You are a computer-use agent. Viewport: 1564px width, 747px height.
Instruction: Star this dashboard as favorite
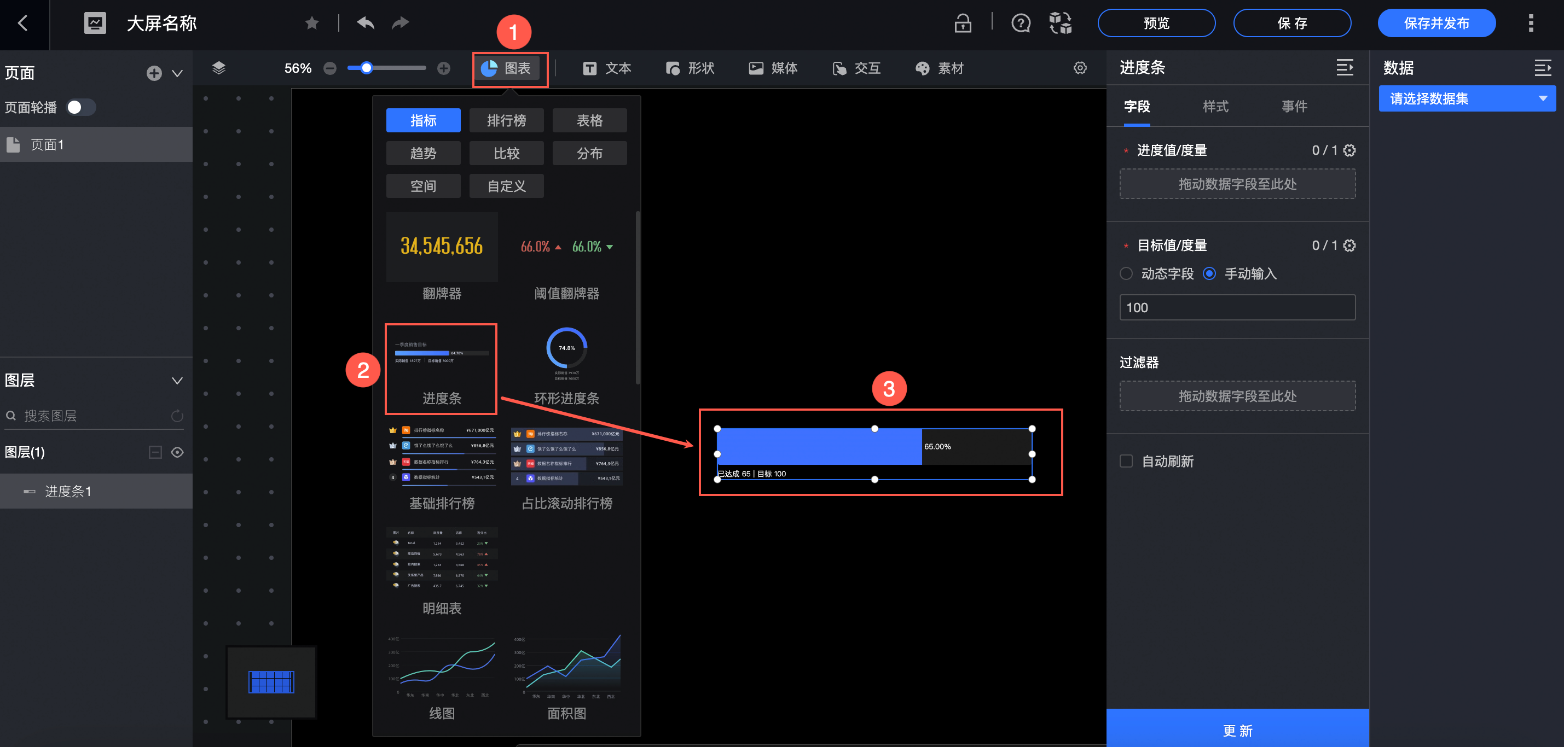click(312, 23)
